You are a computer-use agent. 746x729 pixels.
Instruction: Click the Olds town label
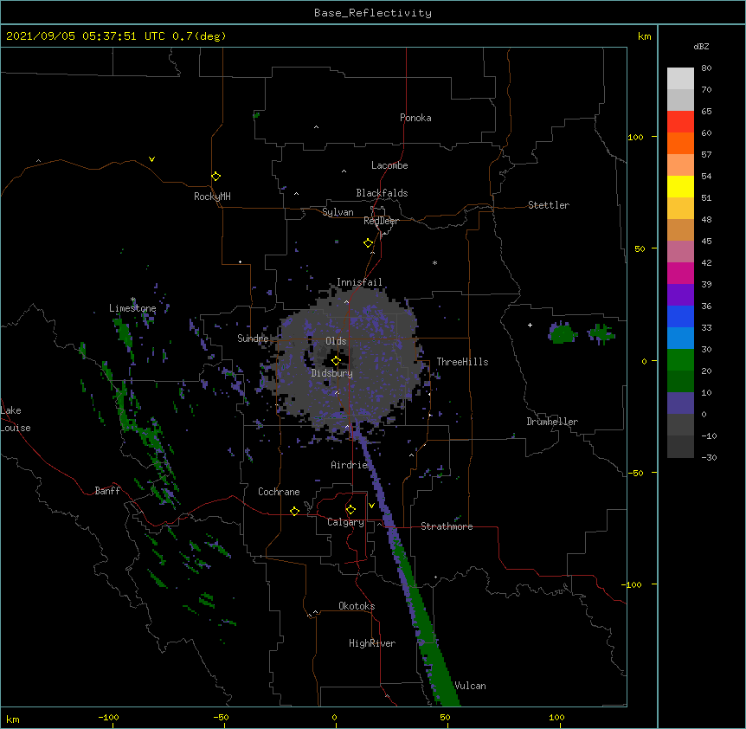click(336, 341)
